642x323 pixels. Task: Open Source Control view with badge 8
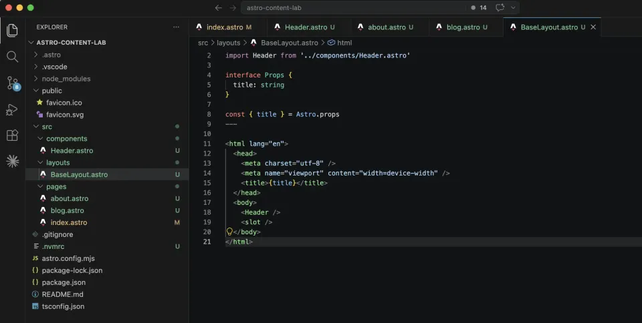[13, 83]
